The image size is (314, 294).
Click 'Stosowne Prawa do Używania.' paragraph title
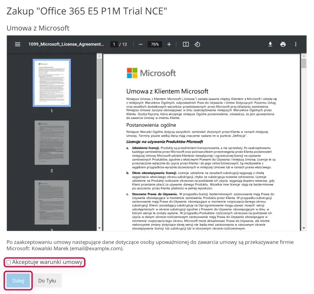[155, 194]
